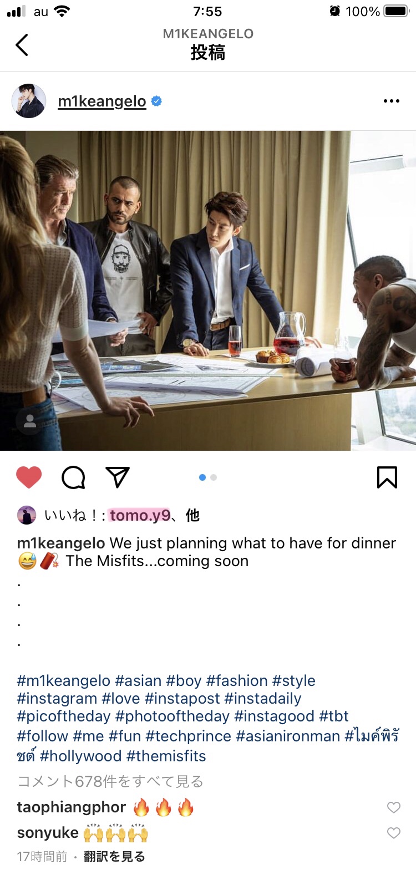Like the sonyuke comment heart
This screenshot has height=870, width=416.
[394, 833]
